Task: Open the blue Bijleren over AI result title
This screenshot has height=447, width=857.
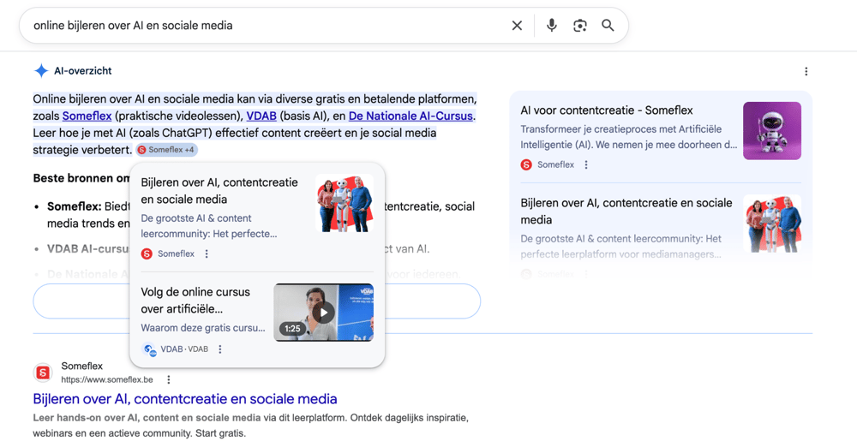Action: pos(185,399)
